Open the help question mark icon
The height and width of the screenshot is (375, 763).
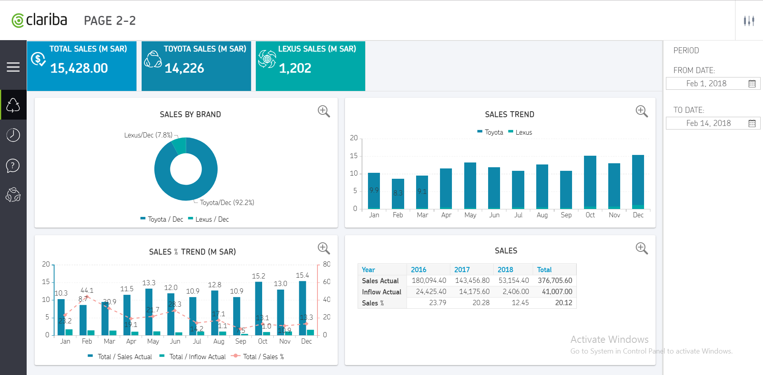click(x=13, y=165)
